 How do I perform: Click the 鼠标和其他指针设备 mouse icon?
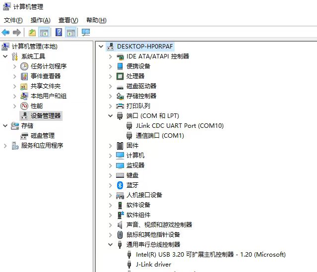click(120, 235)
